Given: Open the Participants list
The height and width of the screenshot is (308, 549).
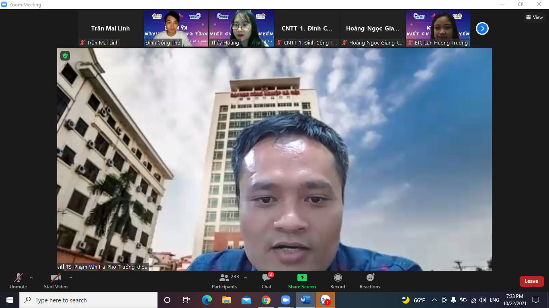Looking at the screenshot, I should (224, 281).
